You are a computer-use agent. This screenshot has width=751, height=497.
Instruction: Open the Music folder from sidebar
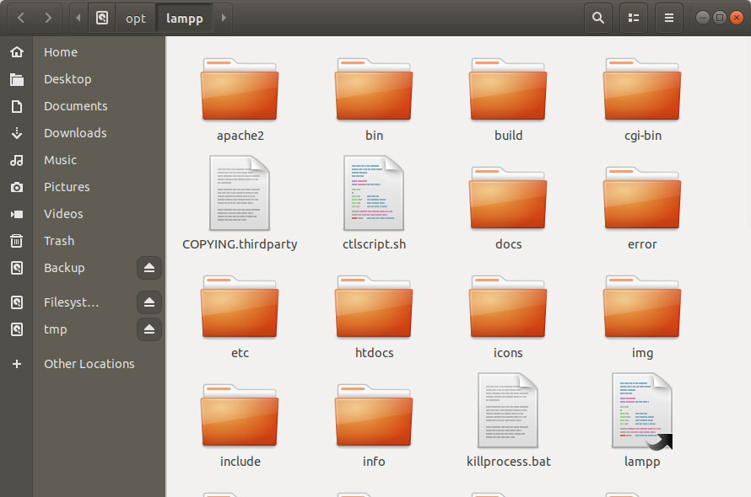(x=60, y=159)
